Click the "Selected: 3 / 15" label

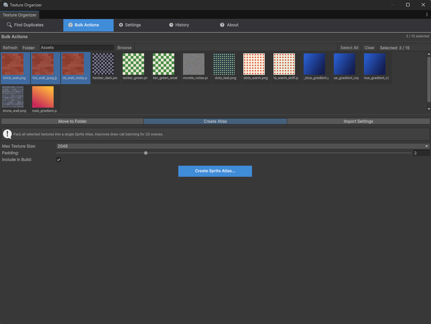click(x=395, y=47)
